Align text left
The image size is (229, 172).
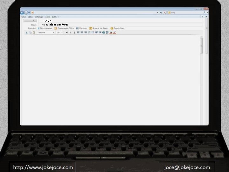click(x=78, y=32)
